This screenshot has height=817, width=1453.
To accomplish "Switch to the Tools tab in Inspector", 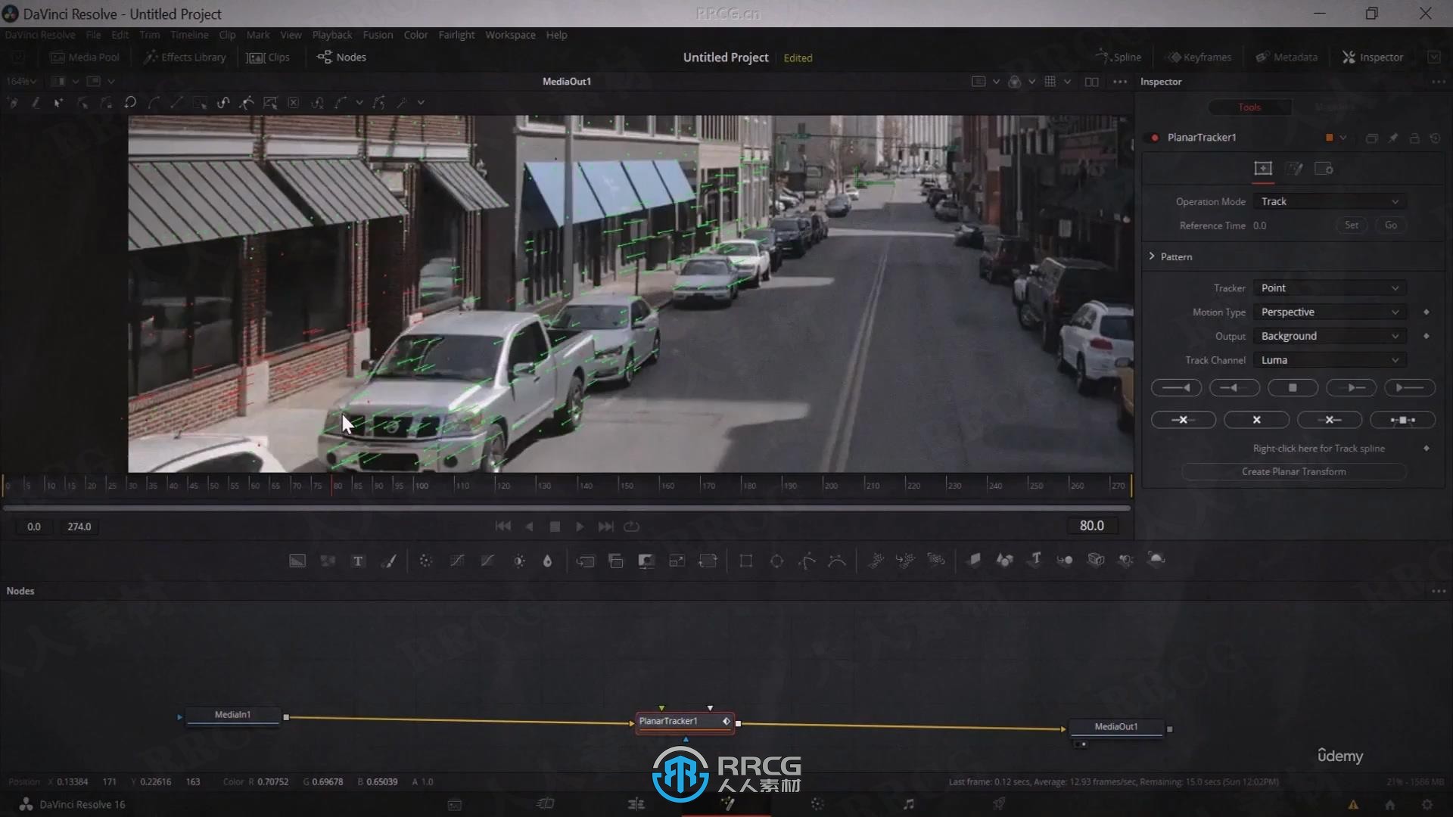I will coord(1249,107).
